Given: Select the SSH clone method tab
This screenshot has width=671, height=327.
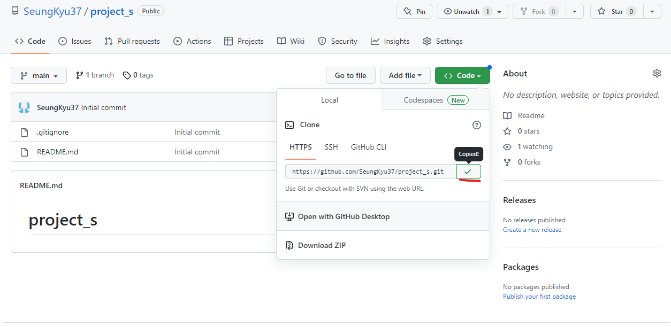Looking at the screenshot, I should tap(331, 147).
